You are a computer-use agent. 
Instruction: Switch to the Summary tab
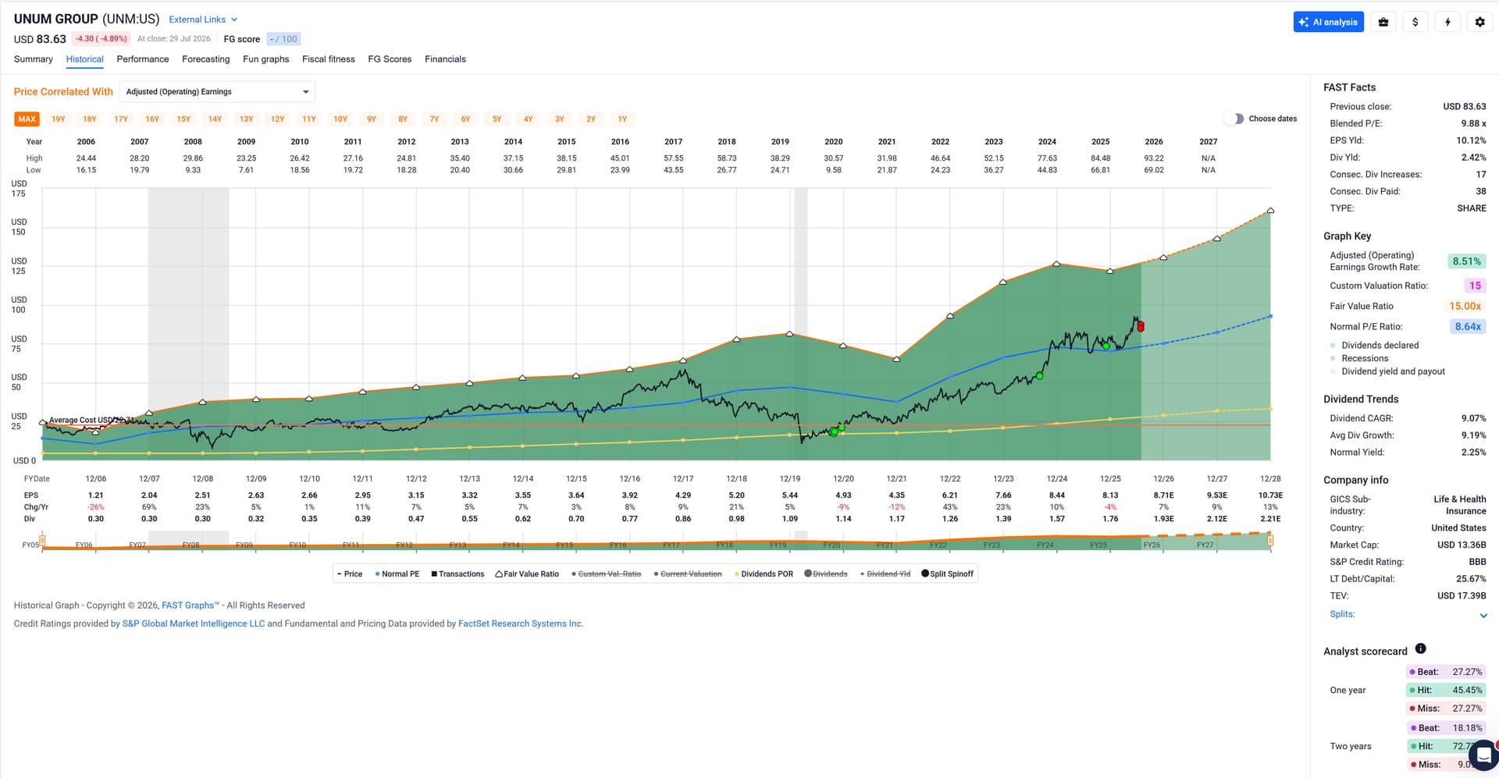click(34, 59)
